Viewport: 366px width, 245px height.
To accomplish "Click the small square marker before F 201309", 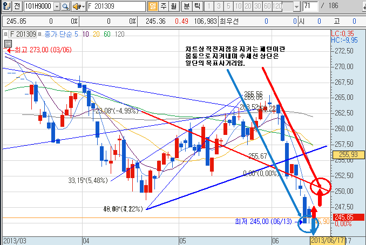I will coord(5,34).
